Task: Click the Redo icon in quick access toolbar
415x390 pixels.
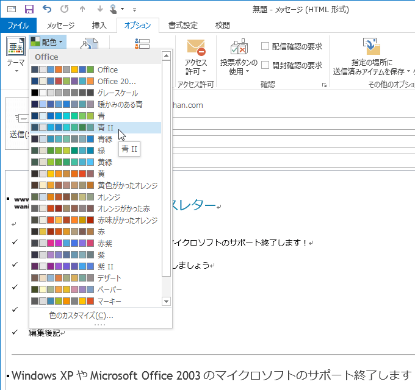Action: coord(64,9)
